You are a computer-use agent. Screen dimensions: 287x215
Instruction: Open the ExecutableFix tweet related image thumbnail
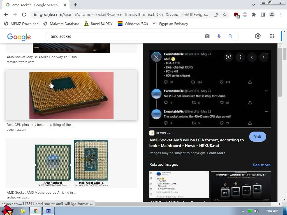pos(179,185)
